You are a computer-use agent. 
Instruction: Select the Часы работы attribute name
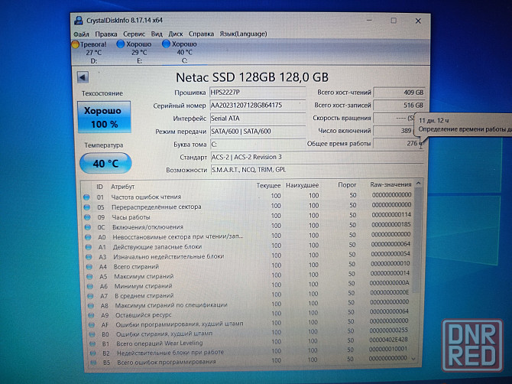131,217
